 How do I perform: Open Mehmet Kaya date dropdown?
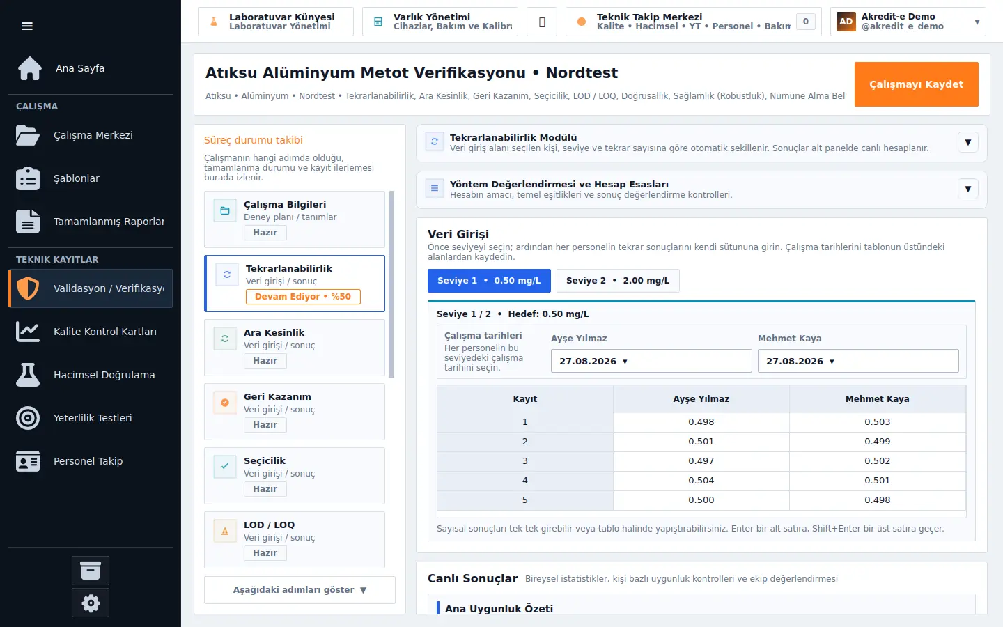858,361
